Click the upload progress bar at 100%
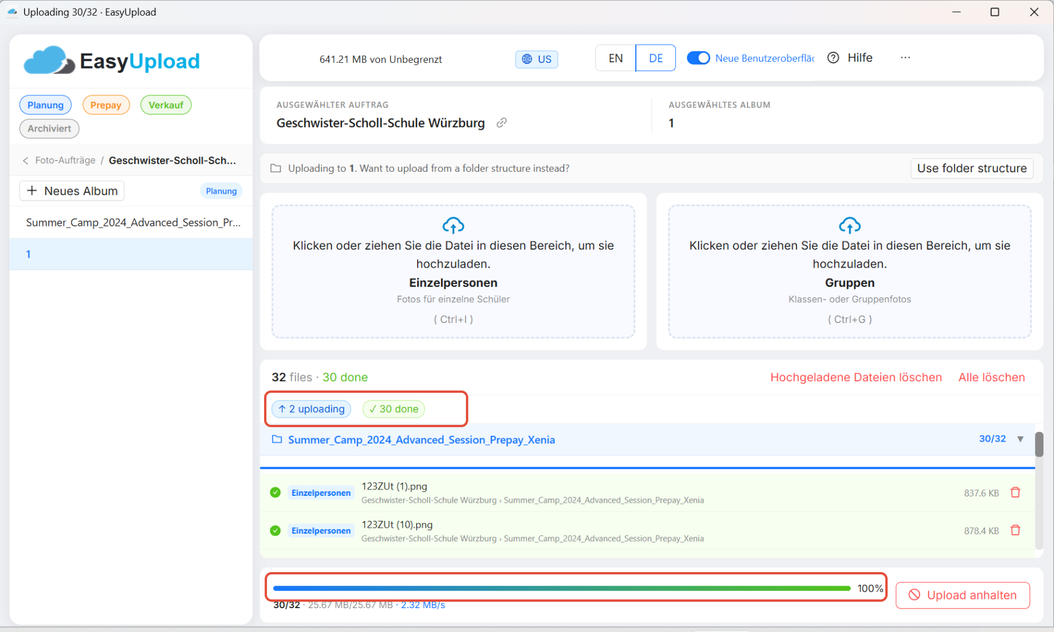 tap(562, 588)
